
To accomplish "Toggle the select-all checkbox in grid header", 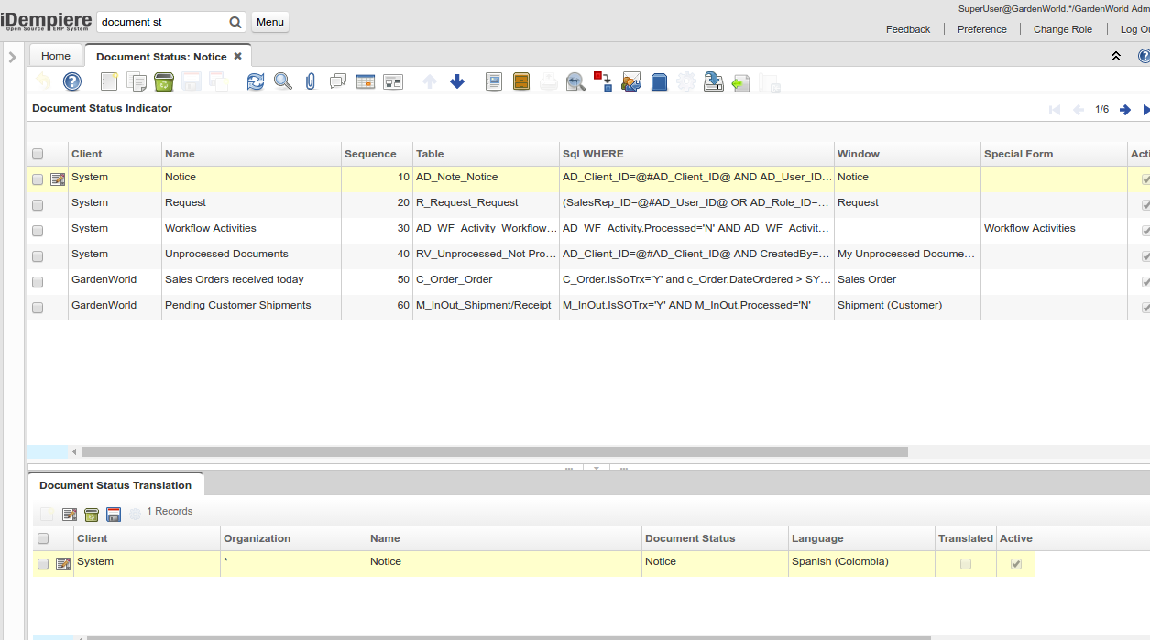I will point(38,154).
